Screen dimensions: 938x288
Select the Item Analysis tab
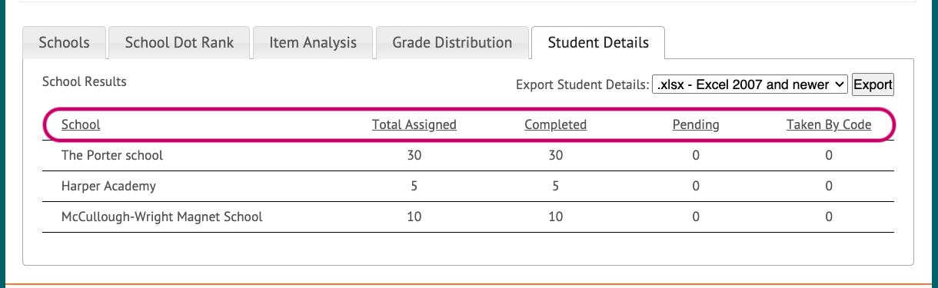pyautogui.click(x=313, y=42)
